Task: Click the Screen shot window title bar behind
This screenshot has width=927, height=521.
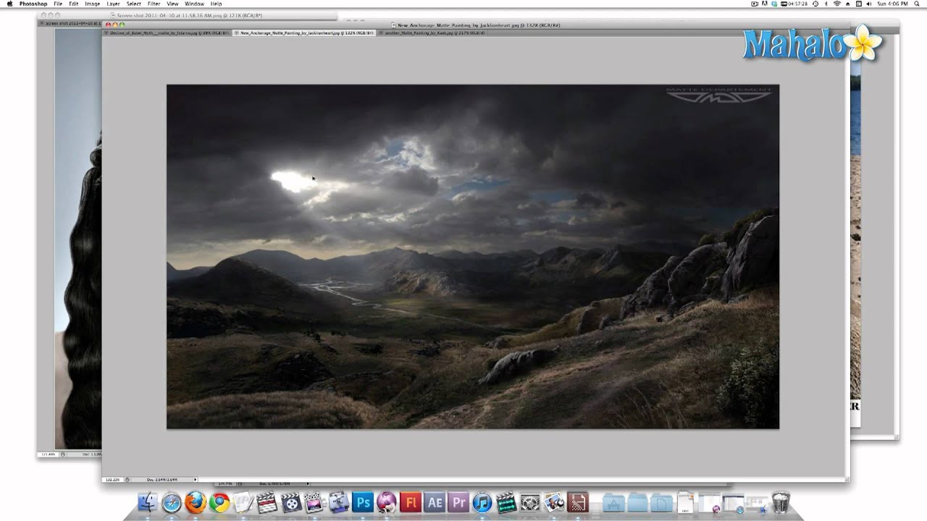Action: [x=188, y=14]
